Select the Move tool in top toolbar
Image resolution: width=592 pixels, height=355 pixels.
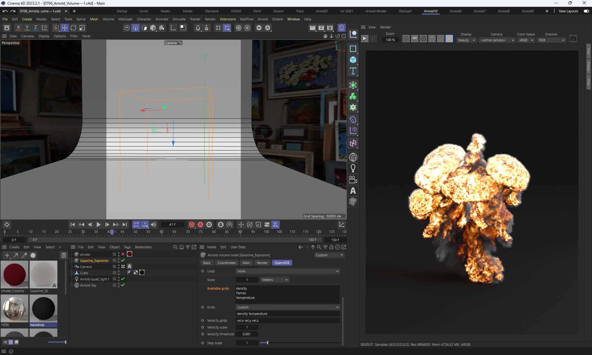click(x=65, y=28)
